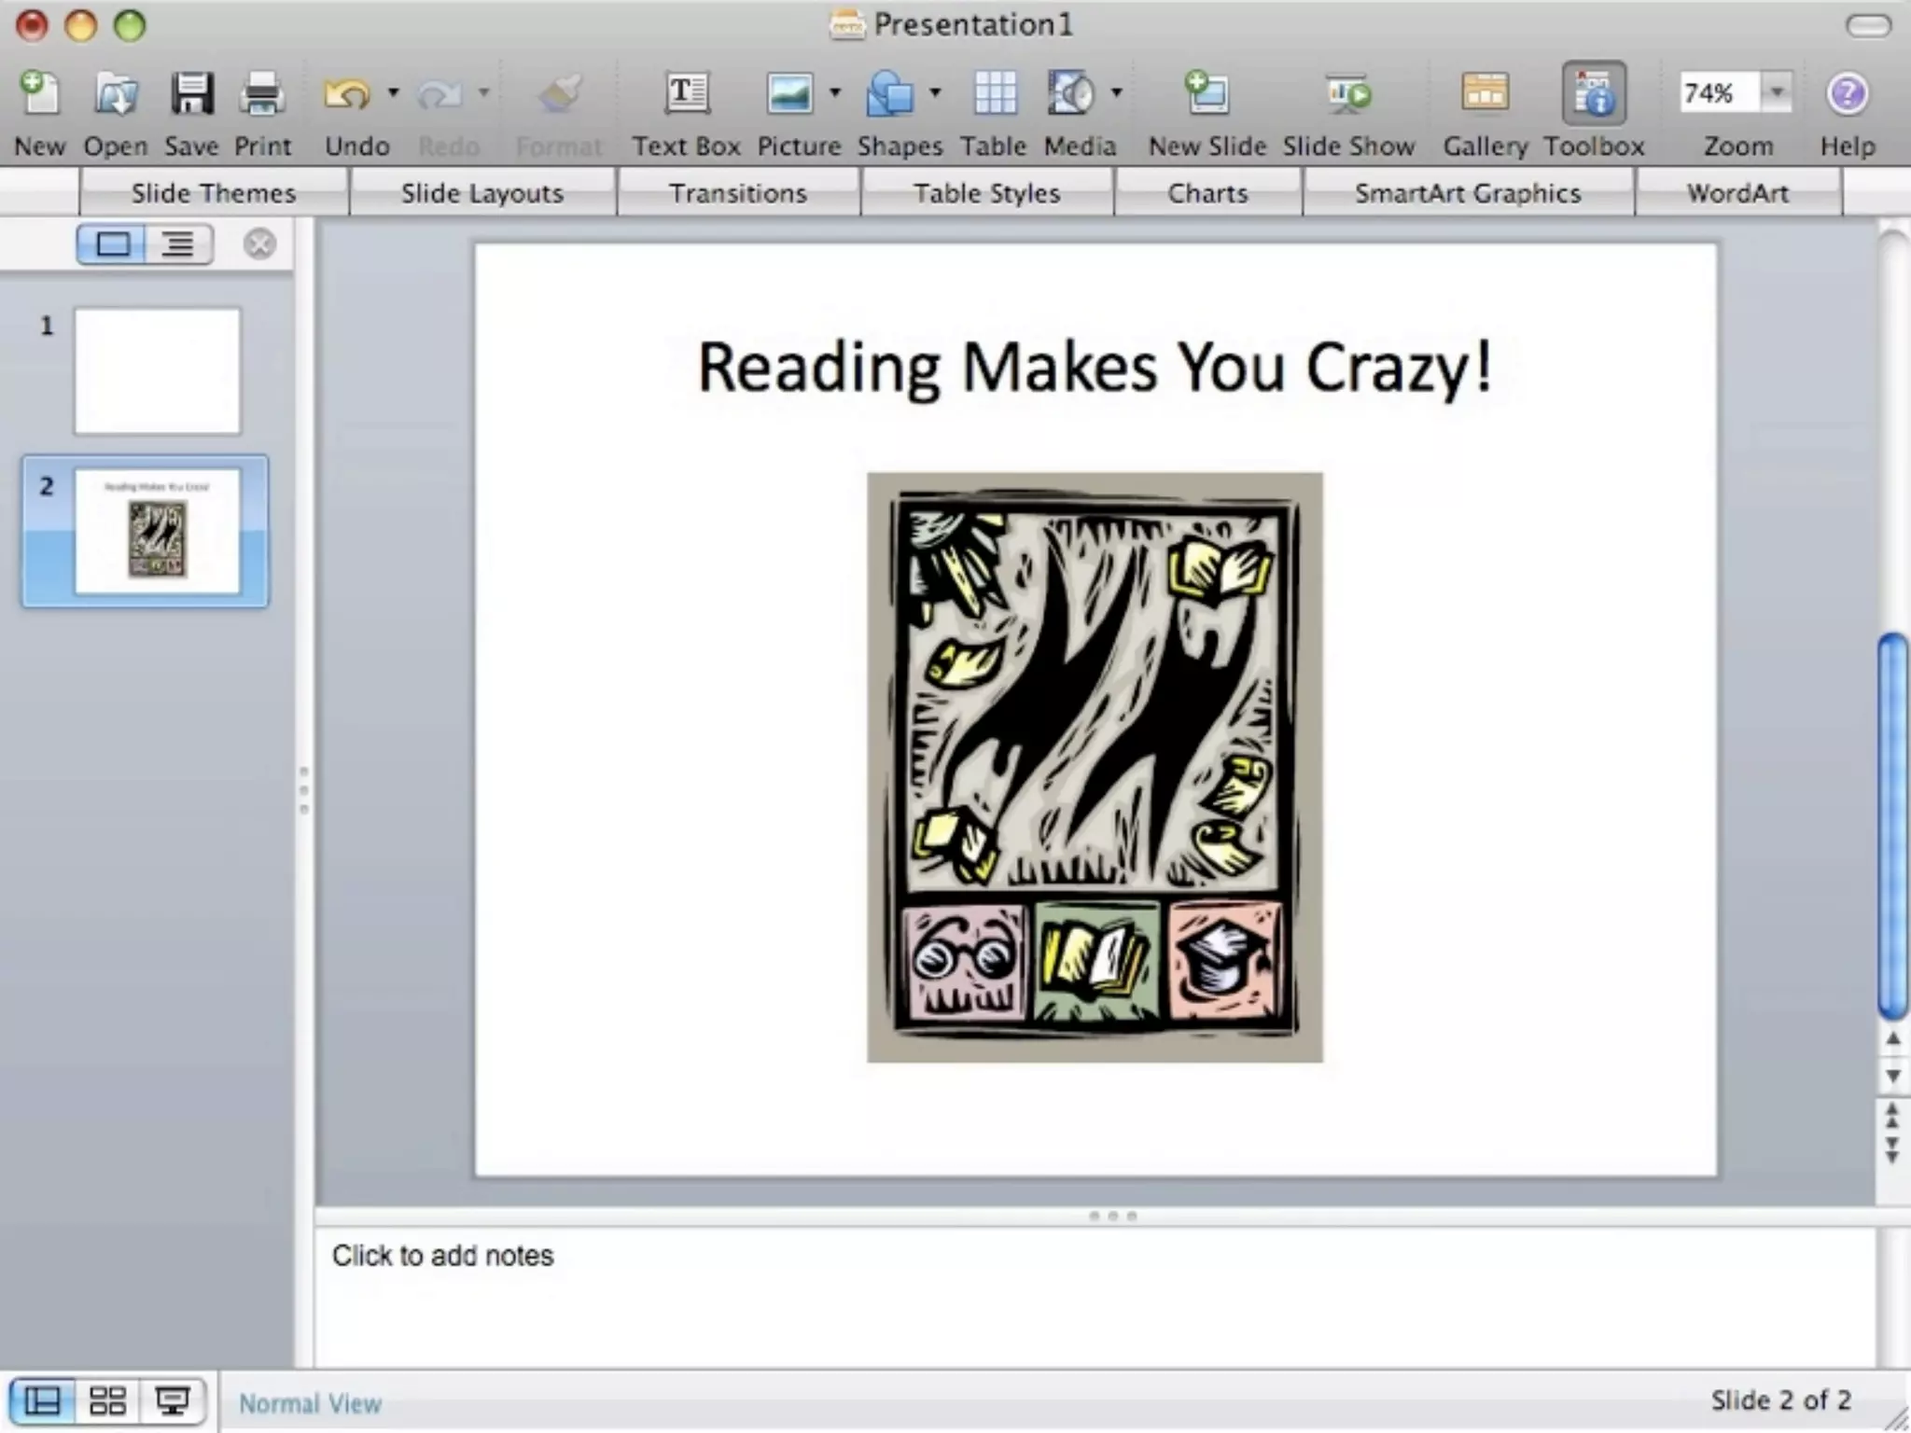Toggle the Toolbox button
This screenshot has height=1433, width=1911.
pyautogui.click(x=1594, y=94)
